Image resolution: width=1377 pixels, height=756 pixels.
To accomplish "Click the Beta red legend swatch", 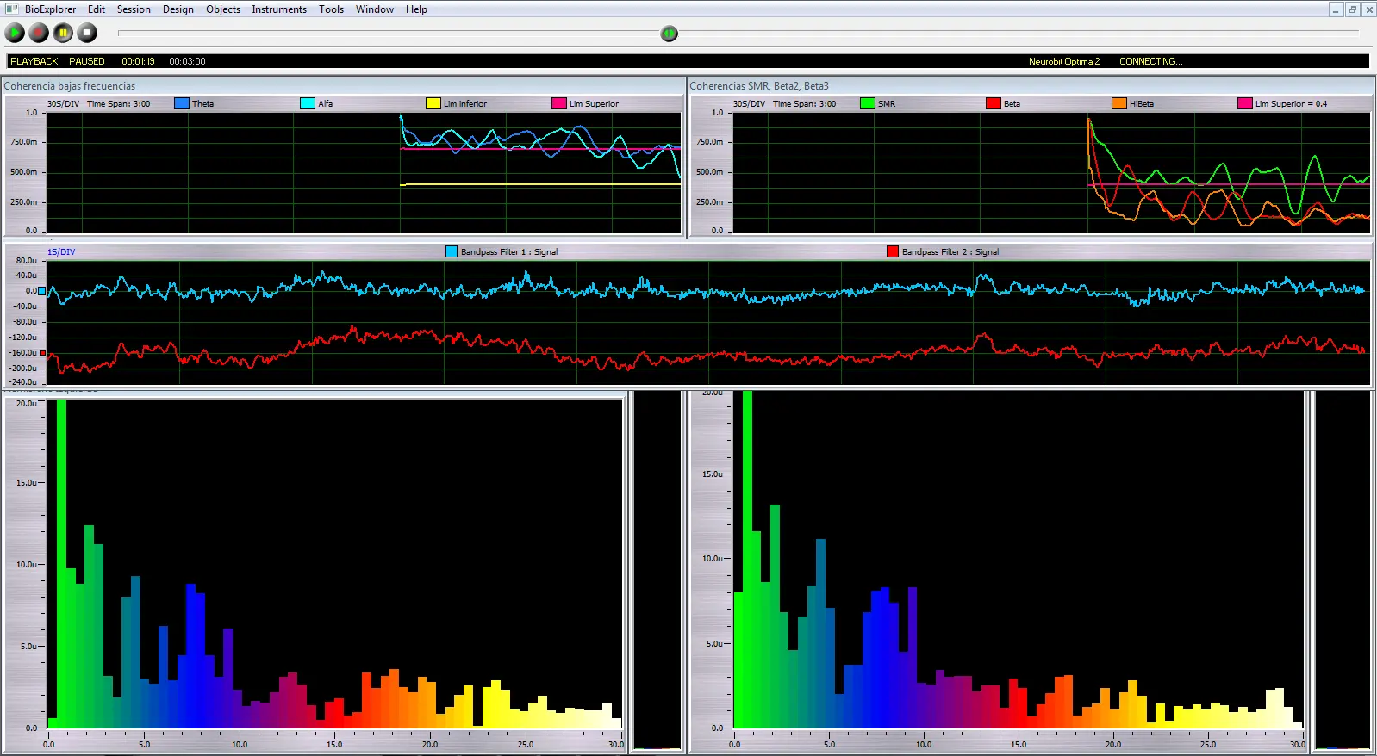I will tap(994, 103).
